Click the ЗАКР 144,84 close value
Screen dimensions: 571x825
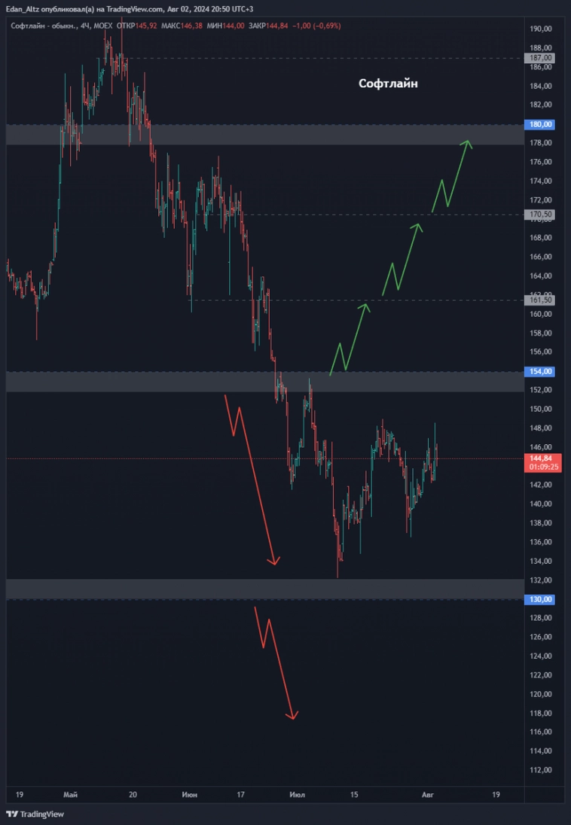(267, 26)
